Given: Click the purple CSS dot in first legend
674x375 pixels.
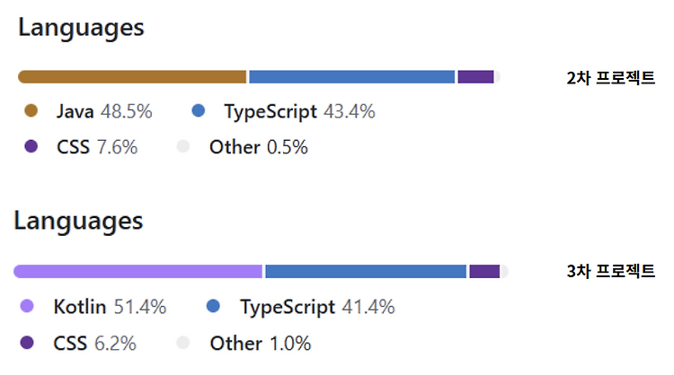Looking at the screenshot, I should point(31,146).
